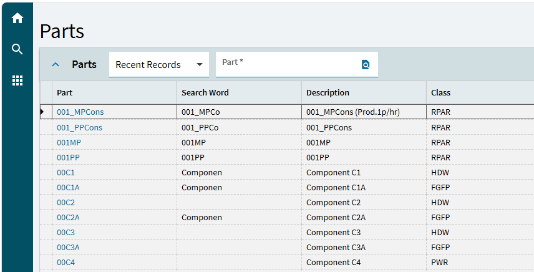Select class cell PWR
The height and width of the screenshot is (272, 534).
point(480,263)
